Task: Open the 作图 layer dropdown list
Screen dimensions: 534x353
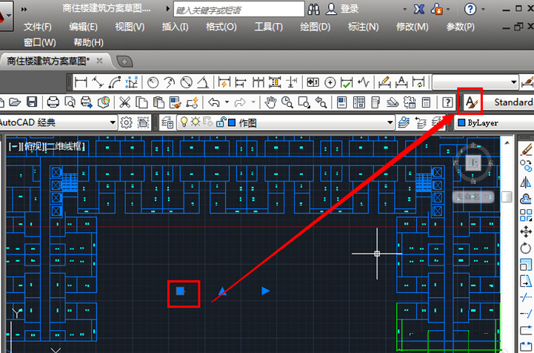Action: [390, 122]
